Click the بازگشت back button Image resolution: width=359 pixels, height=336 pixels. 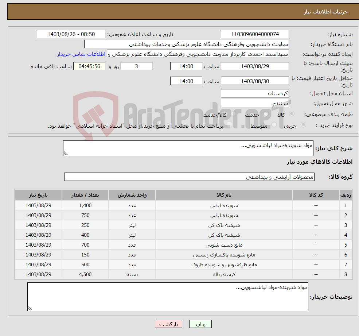168,324
